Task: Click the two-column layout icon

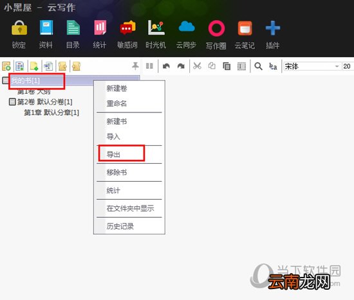Action: [149, 66]
